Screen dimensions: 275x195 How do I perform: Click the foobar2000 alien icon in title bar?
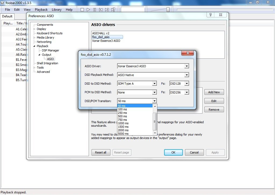pyautogui.click(x=2, y=3)
